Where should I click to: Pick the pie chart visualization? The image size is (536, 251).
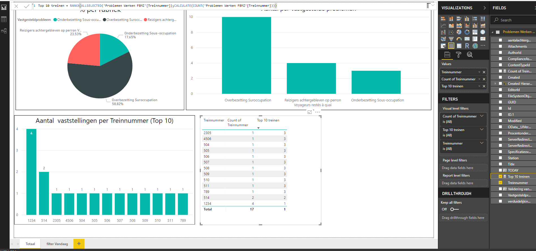pyautogui.click(x=459, y=32)
